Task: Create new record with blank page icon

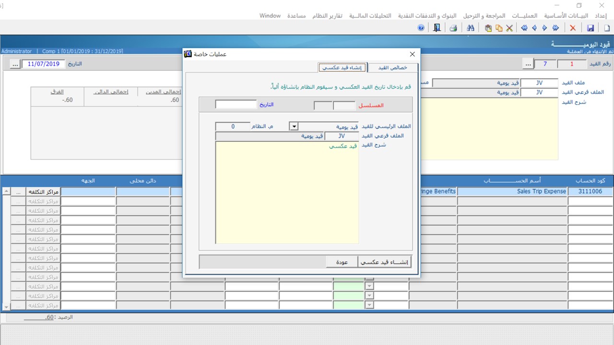Action: pos(607,28)
